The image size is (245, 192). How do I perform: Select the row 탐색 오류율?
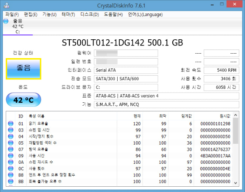[120, 149]
